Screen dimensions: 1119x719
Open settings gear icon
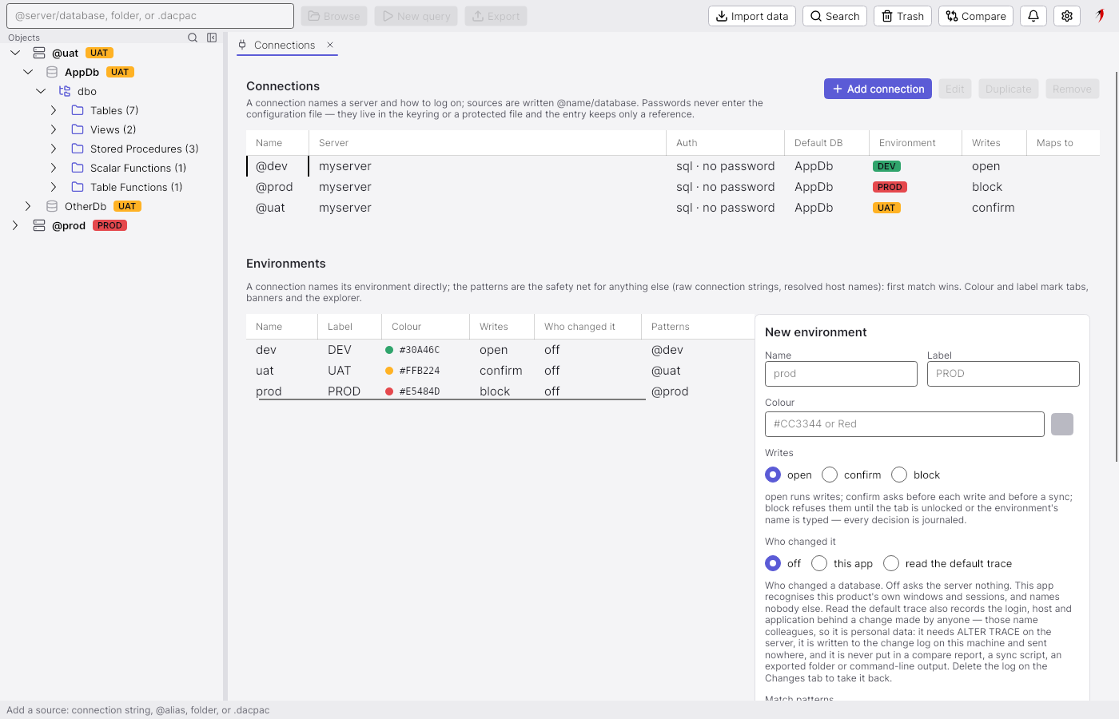coord(1067,16)
